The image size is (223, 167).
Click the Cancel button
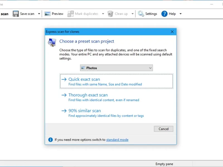(164, 129)
